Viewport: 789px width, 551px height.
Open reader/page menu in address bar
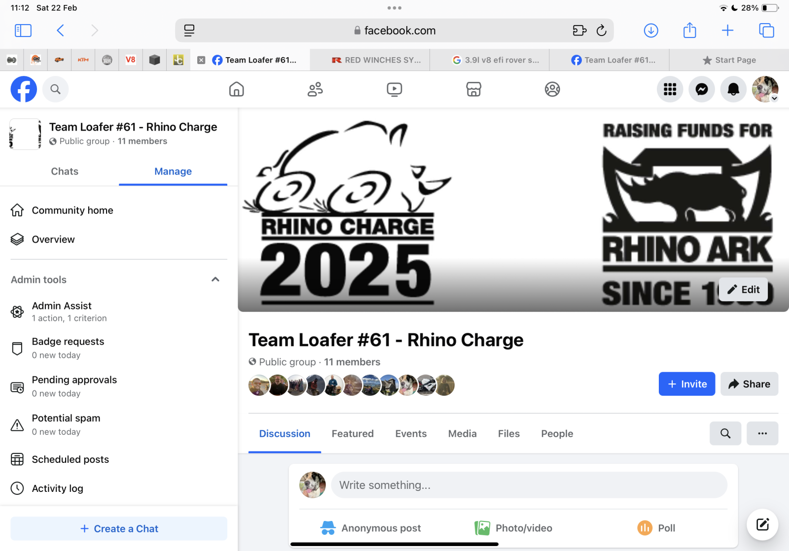click(189, 31)
